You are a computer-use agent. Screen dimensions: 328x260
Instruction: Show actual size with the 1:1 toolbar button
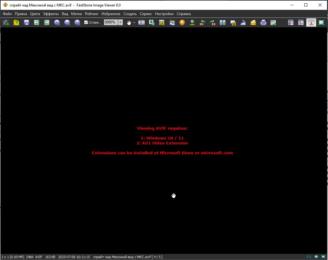point(77,22)
